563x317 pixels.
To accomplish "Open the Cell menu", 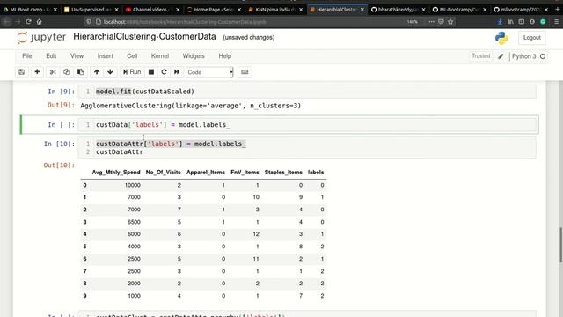I will point(132,56).
